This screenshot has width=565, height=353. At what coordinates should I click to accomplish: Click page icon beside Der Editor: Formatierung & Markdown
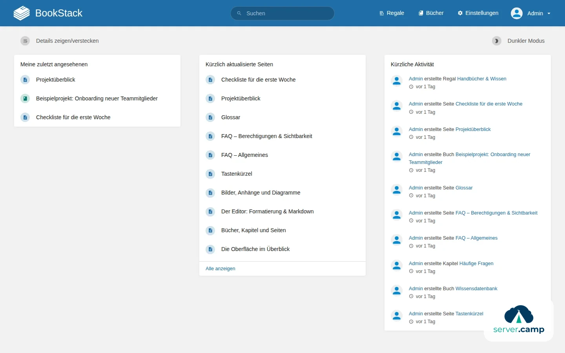coord(210,211)
